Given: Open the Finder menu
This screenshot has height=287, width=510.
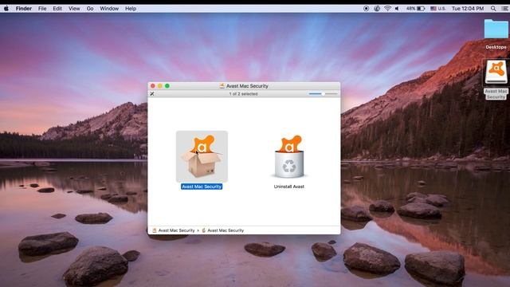Looking at the screenshot, I should coord(24,9).
